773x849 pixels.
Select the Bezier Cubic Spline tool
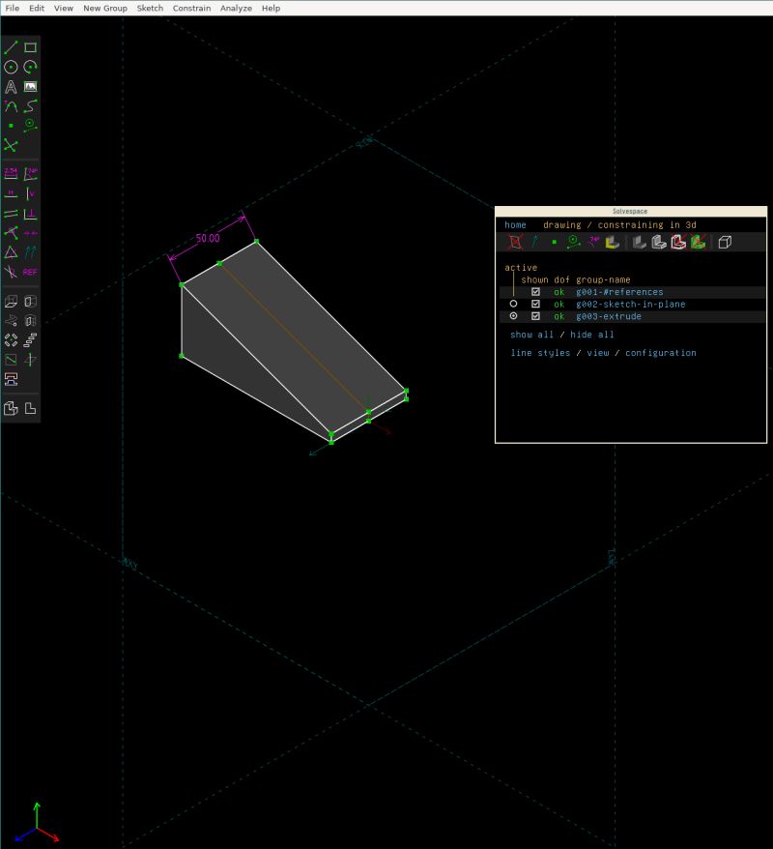tap(30, 106)
